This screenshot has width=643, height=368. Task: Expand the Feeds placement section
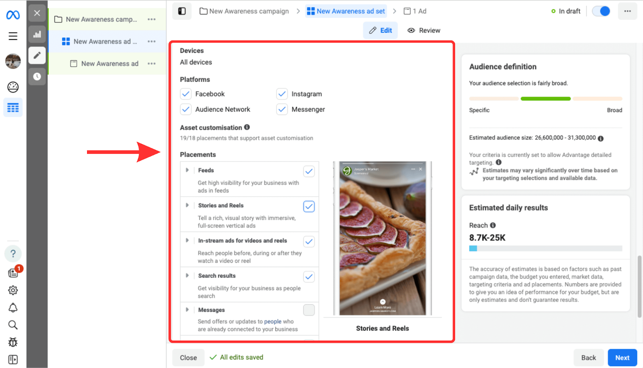[187, 170]
